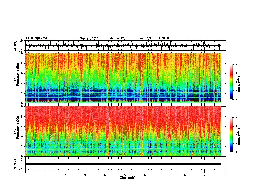Click the "2" kHz tick on ch.2 frequency axis
253x196 pixels.
coord(22,146)
